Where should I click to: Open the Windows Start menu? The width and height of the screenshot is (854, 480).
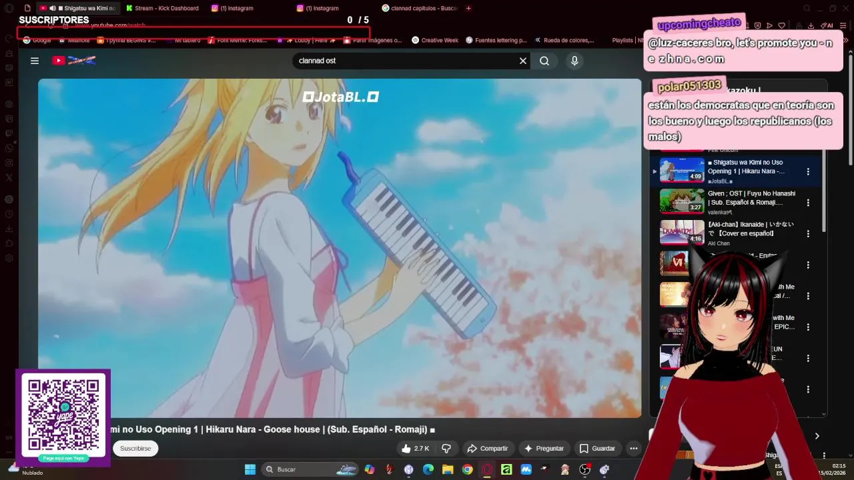250,469
